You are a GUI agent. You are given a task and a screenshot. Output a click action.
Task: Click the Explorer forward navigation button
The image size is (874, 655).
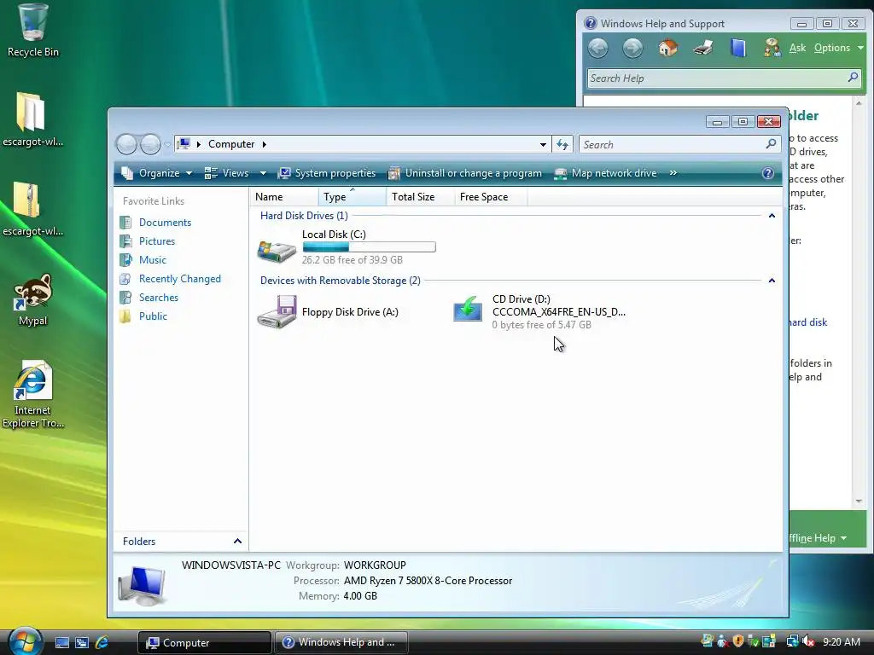coord(150,144)
